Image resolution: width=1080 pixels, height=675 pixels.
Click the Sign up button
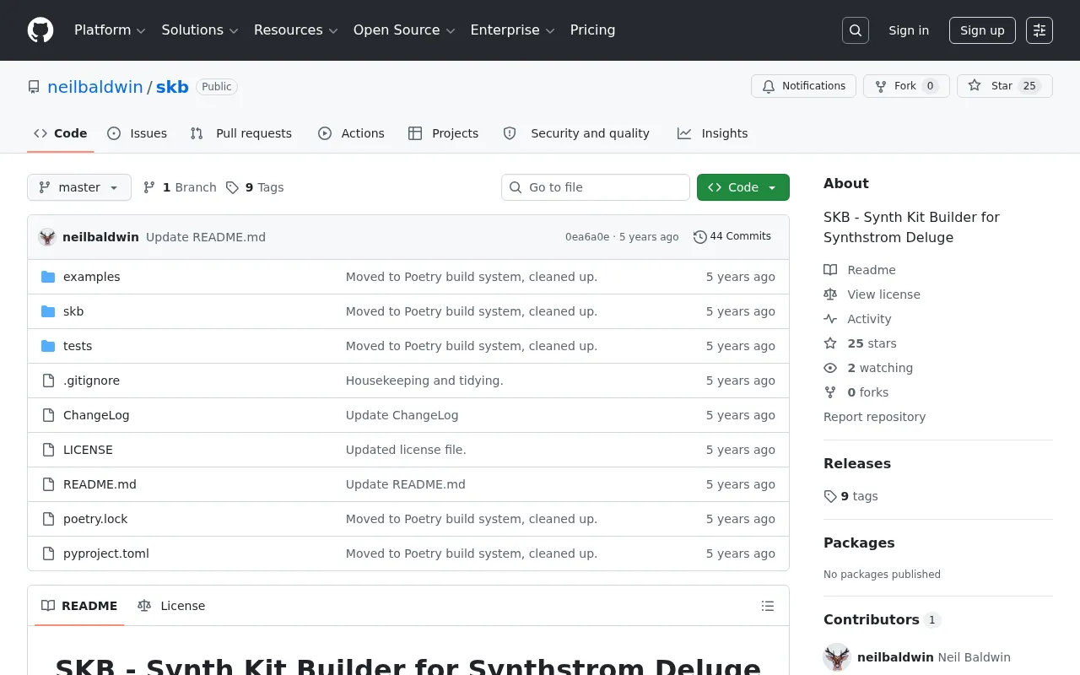982,30
